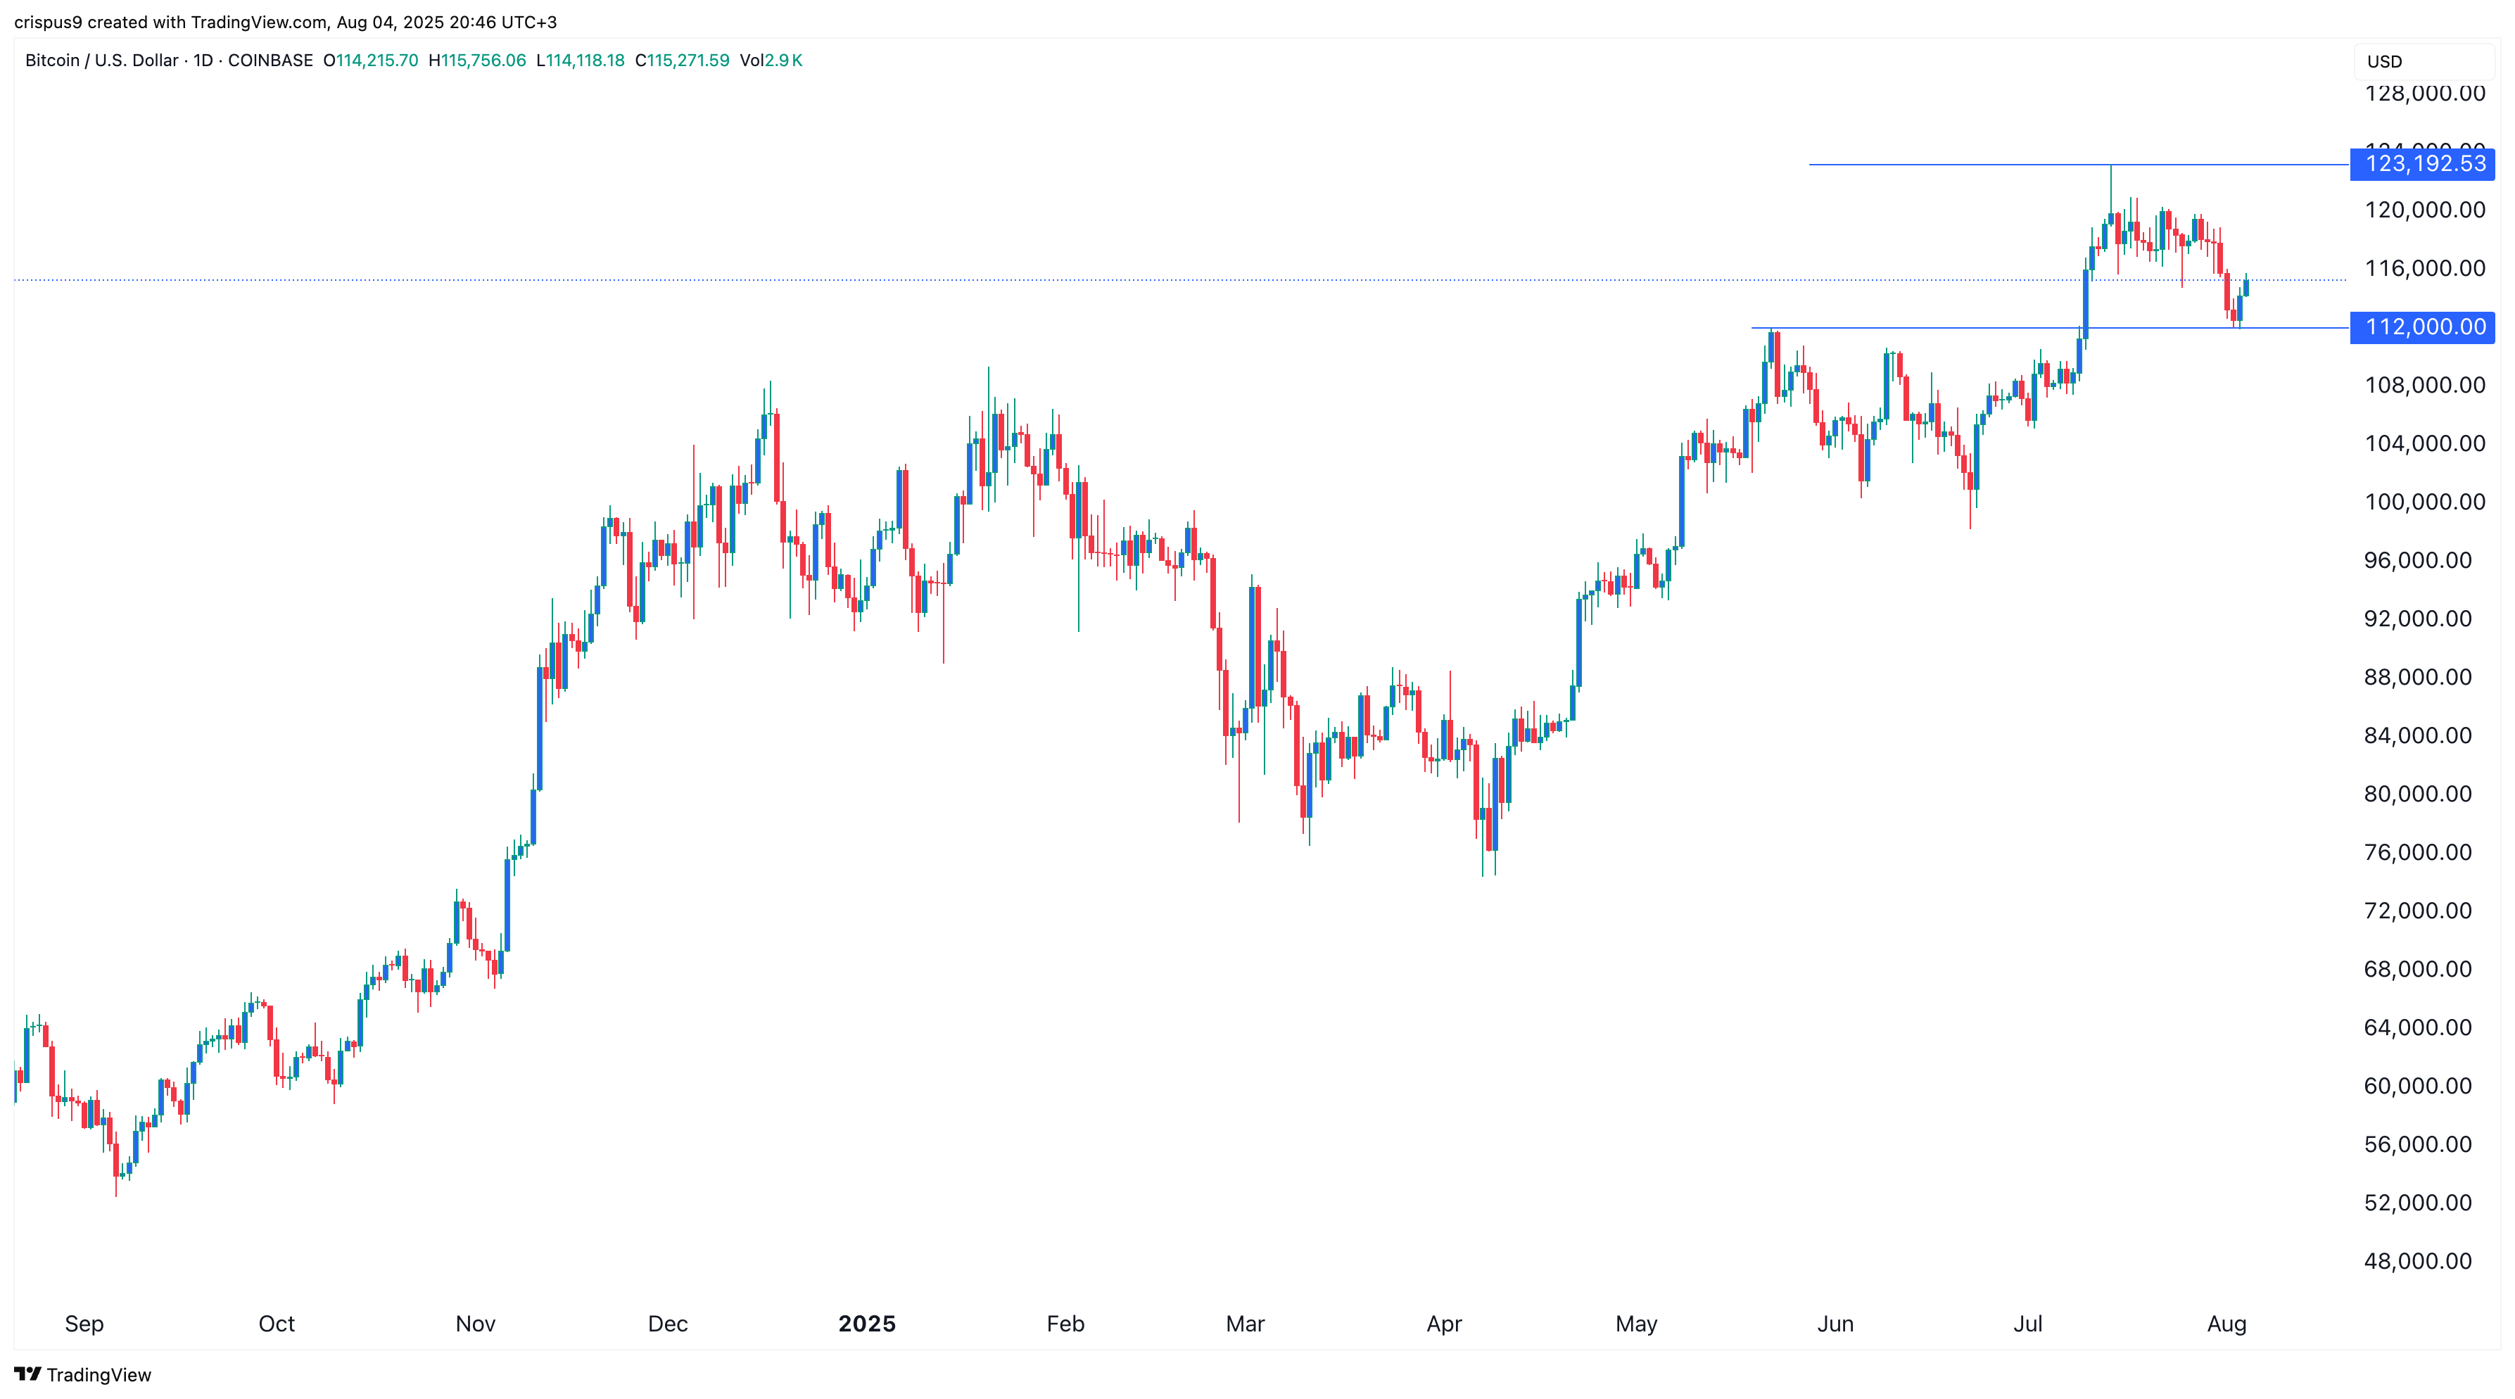Click the TradingView logo icon

click(27, 1374)
